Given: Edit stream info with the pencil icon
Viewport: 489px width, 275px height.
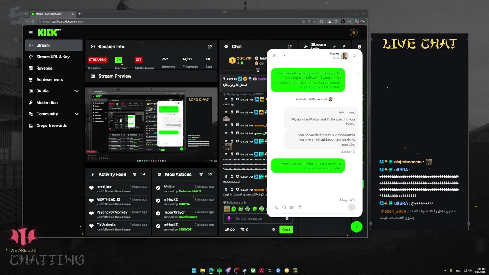Looking at the screenshot, I should [x=335, y=47].
